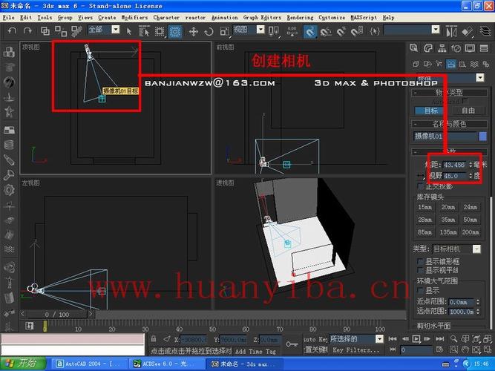This screenshot has width=495, height=371.
Task: Enable the 正交投影 orthographic projection checkbox
Action: click(420, 186)
